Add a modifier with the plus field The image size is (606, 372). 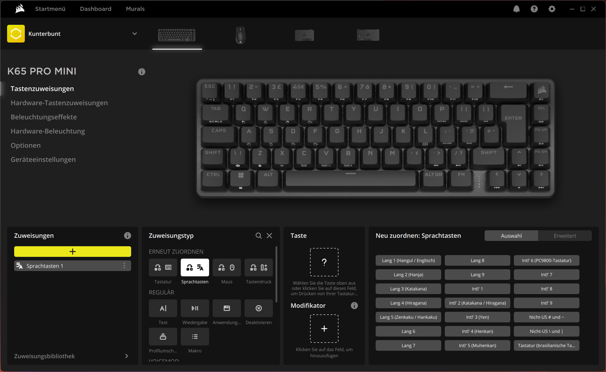tap(324, 329)
